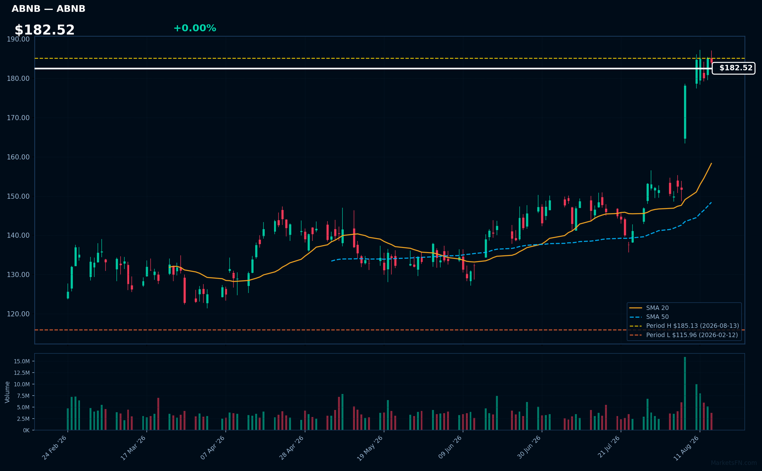Click the 160.00 price axis label
Viewport: 762px width, 471px height.
tap(18, 157)
